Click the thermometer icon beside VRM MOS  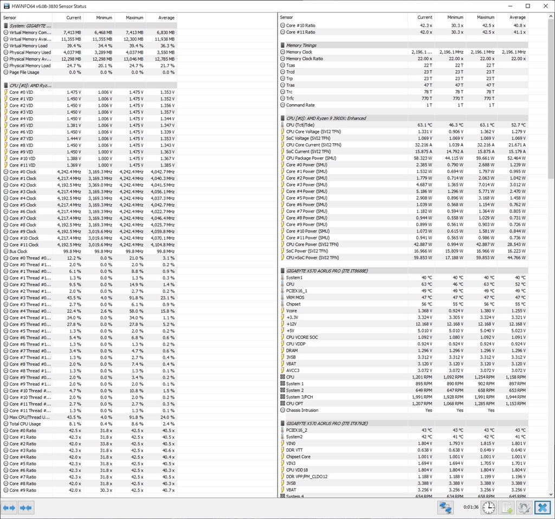(x=282, y=297)
